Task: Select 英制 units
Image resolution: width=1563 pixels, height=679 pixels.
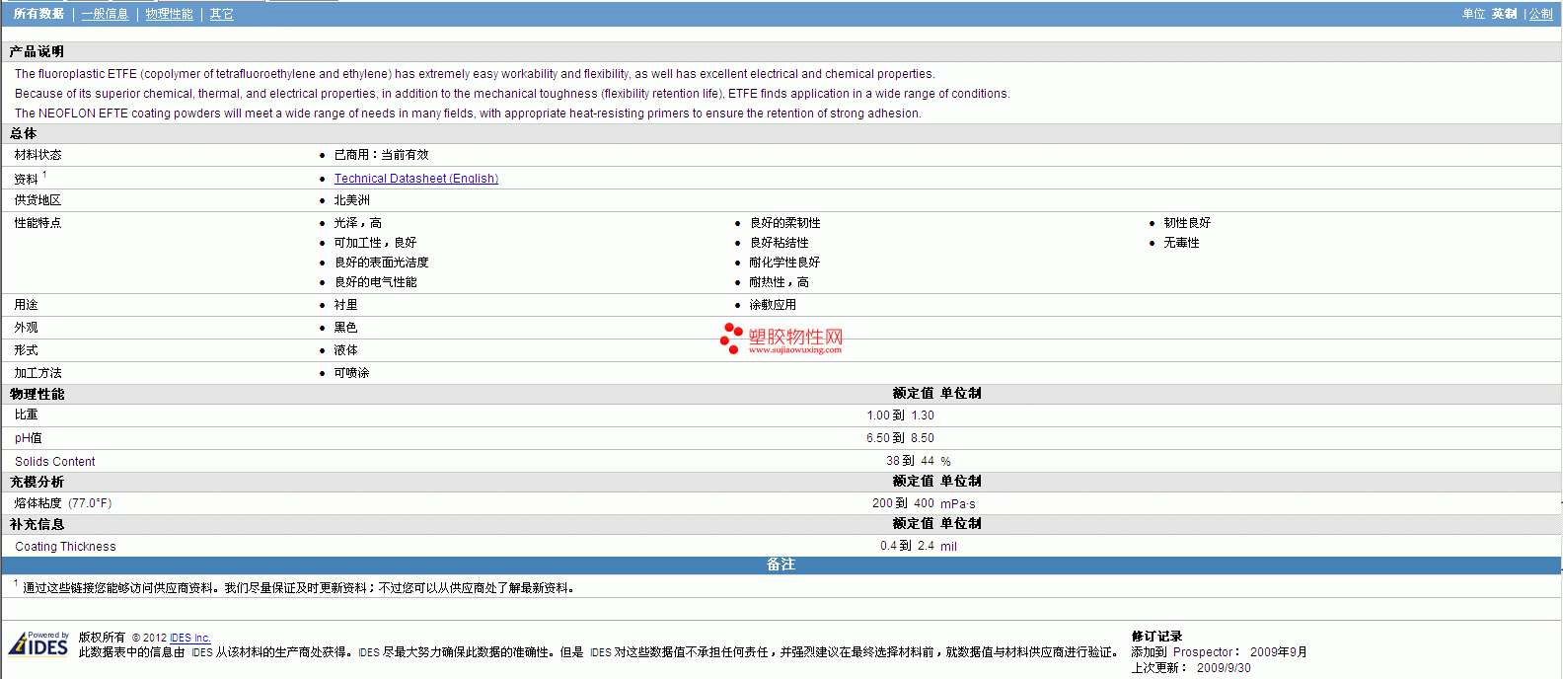Action: click(1504, 14)
